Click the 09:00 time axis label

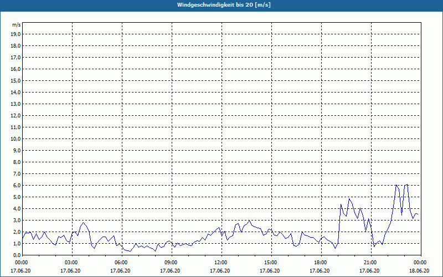(172, 263)
